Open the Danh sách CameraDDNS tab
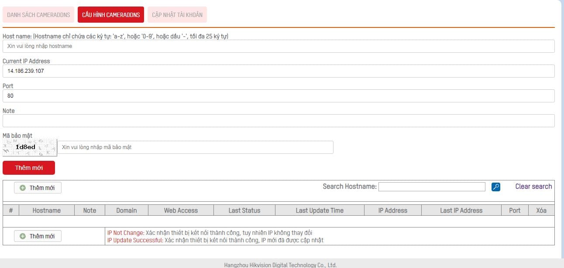 [38, 15]
